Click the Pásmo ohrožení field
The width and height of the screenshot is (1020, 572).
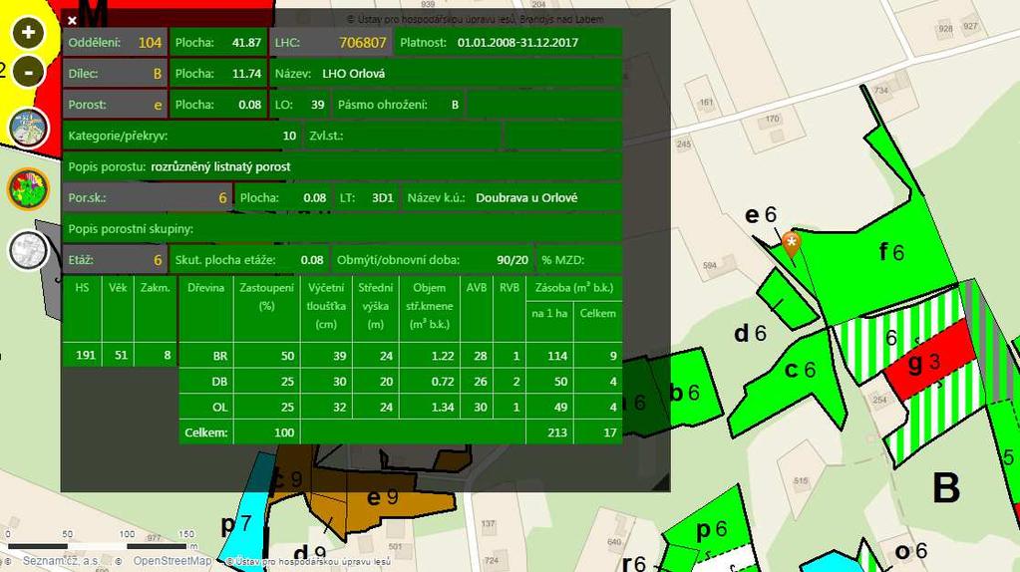(x=398, y=105)
